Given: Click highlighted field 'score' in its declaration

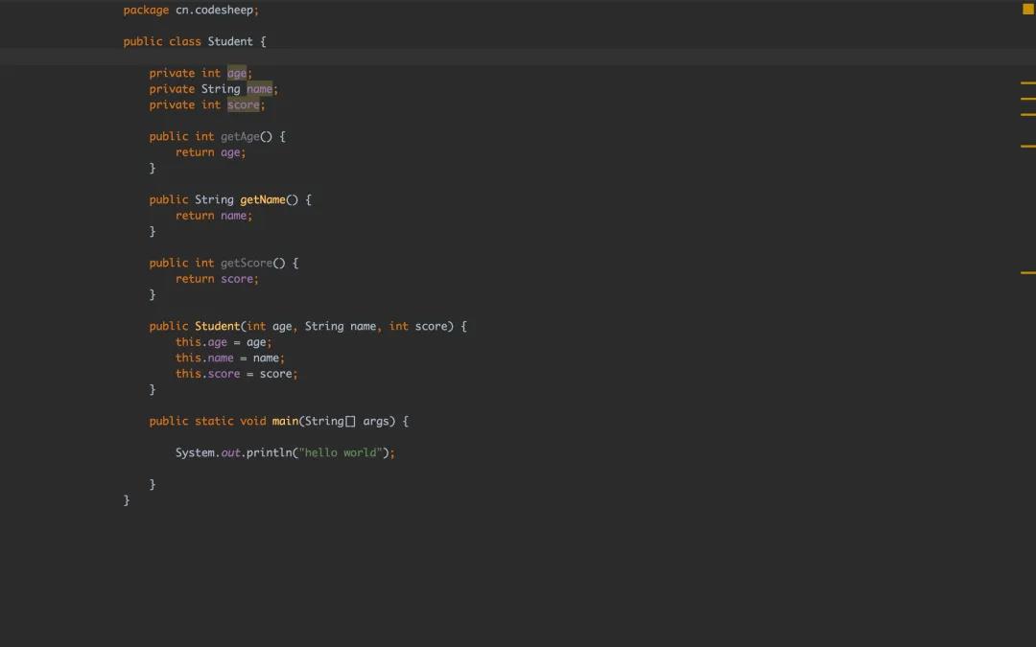Looking at the screenshot, I should pyautogui.click(x=243, y=105).
